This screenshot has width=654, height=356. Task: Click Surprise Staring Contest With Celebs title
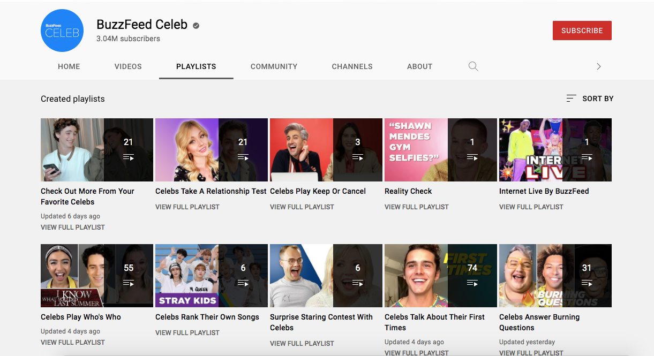(x=321, y=322)
